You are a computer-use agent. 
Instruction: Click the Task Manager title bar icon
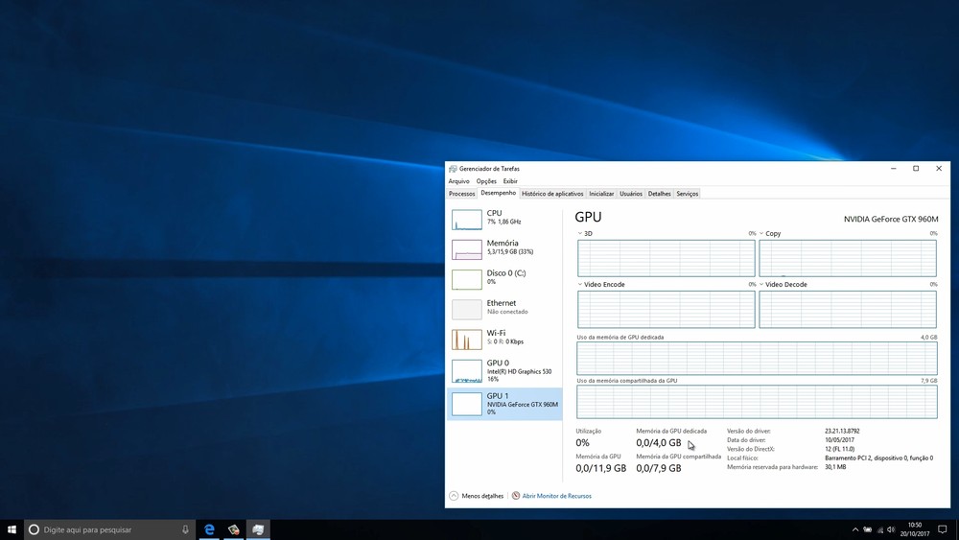point(453,169)
